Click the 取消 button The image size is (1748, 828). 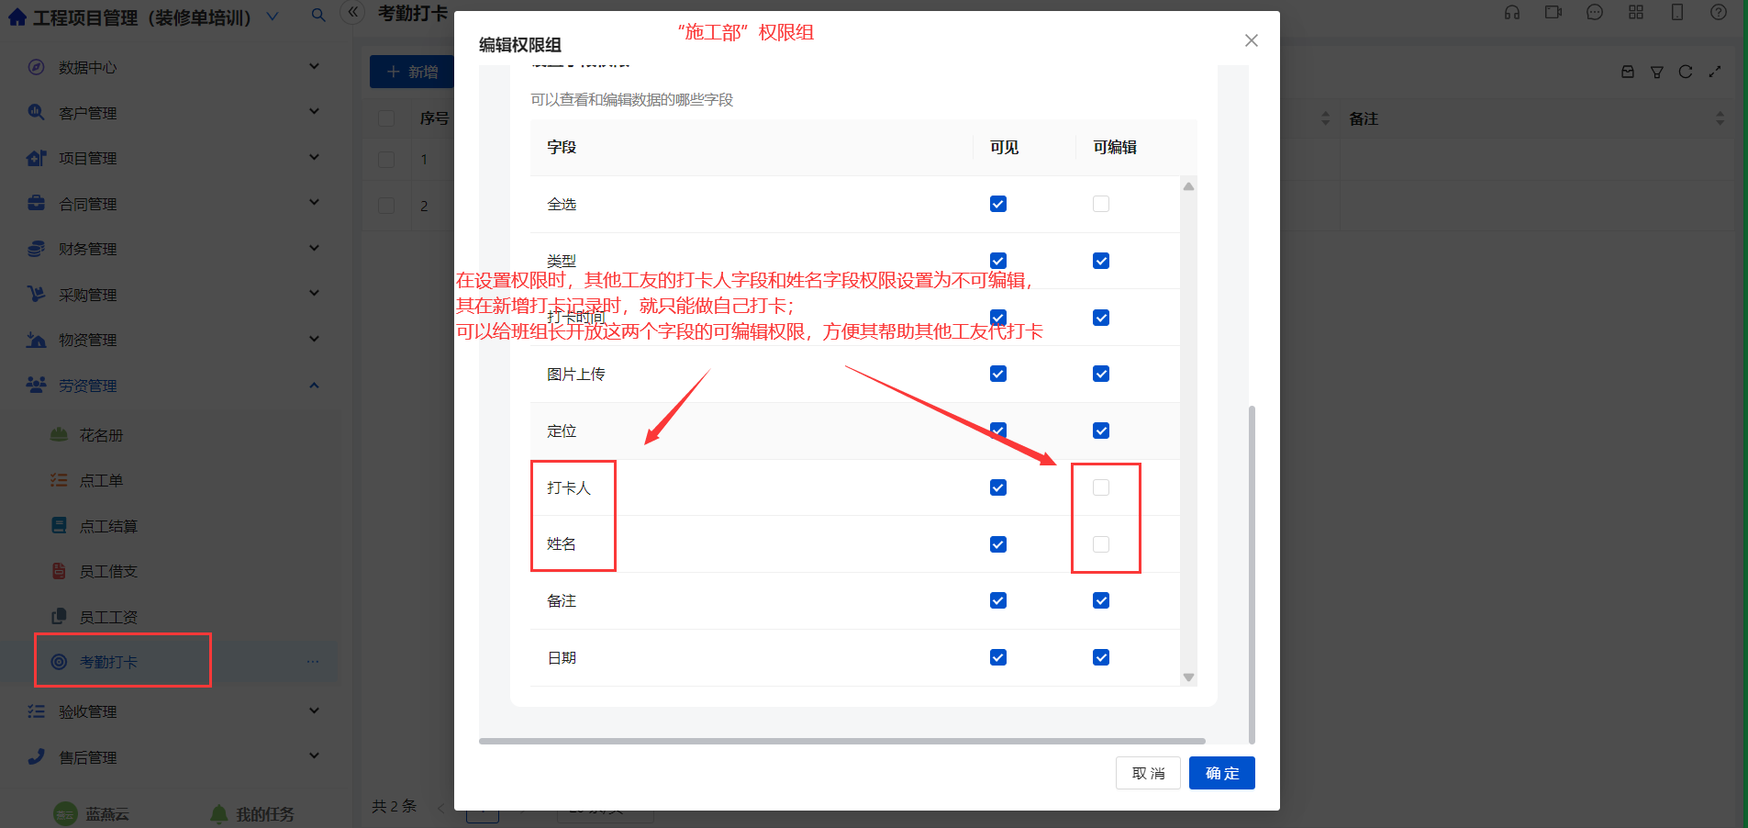pyautogui.click(x=1148, y=773)
